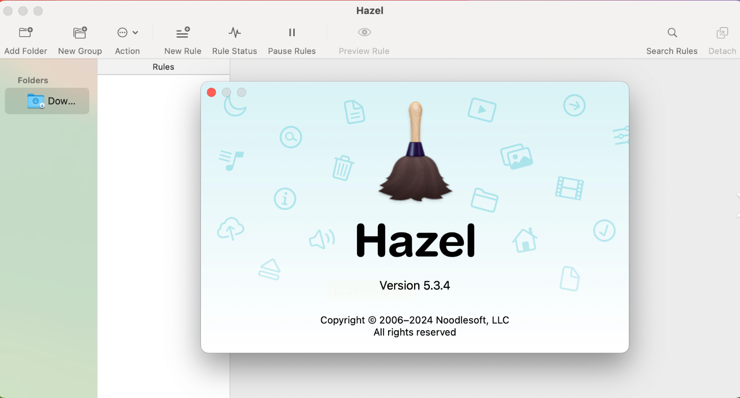
Task: Click the Add Folder toolbar icon
Action: (25, 33)
